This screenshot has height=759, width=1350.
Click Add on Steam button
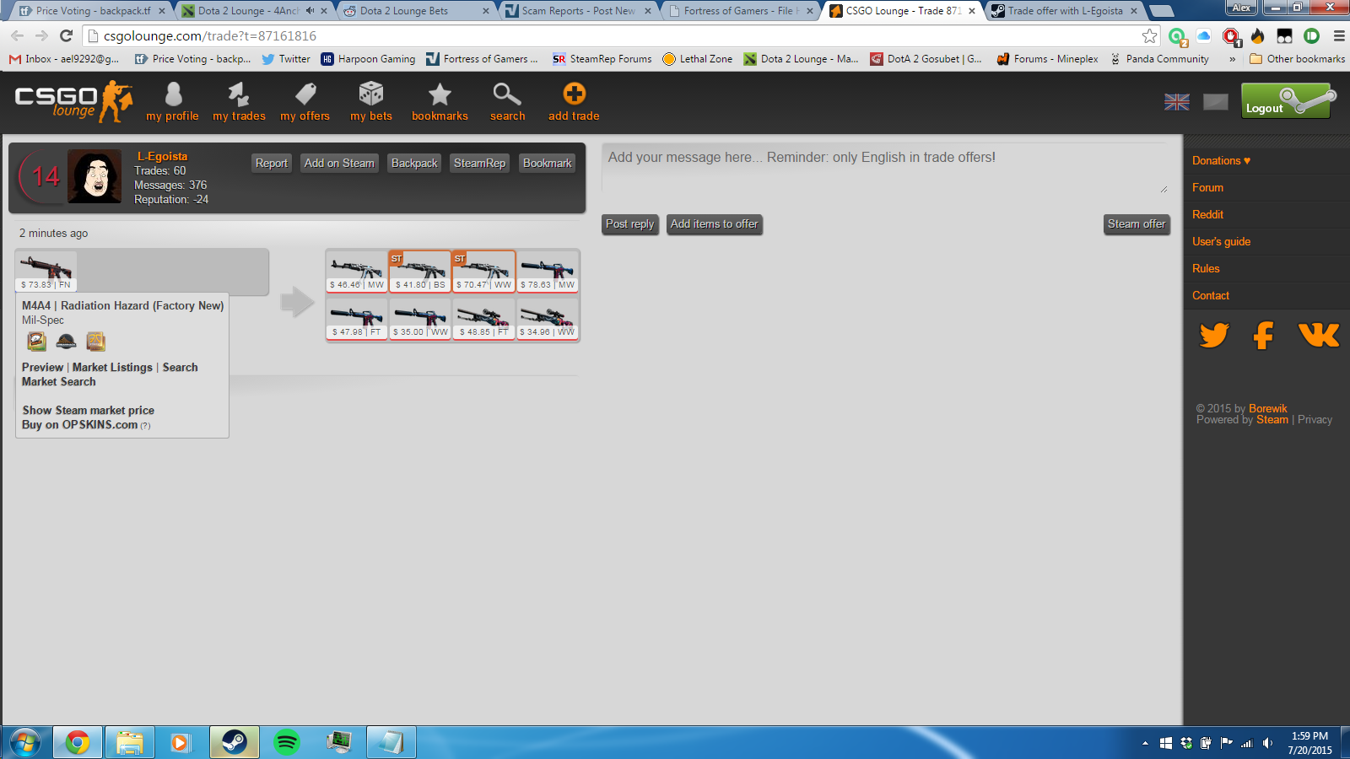pyautogui.click(x=339, y=164)
